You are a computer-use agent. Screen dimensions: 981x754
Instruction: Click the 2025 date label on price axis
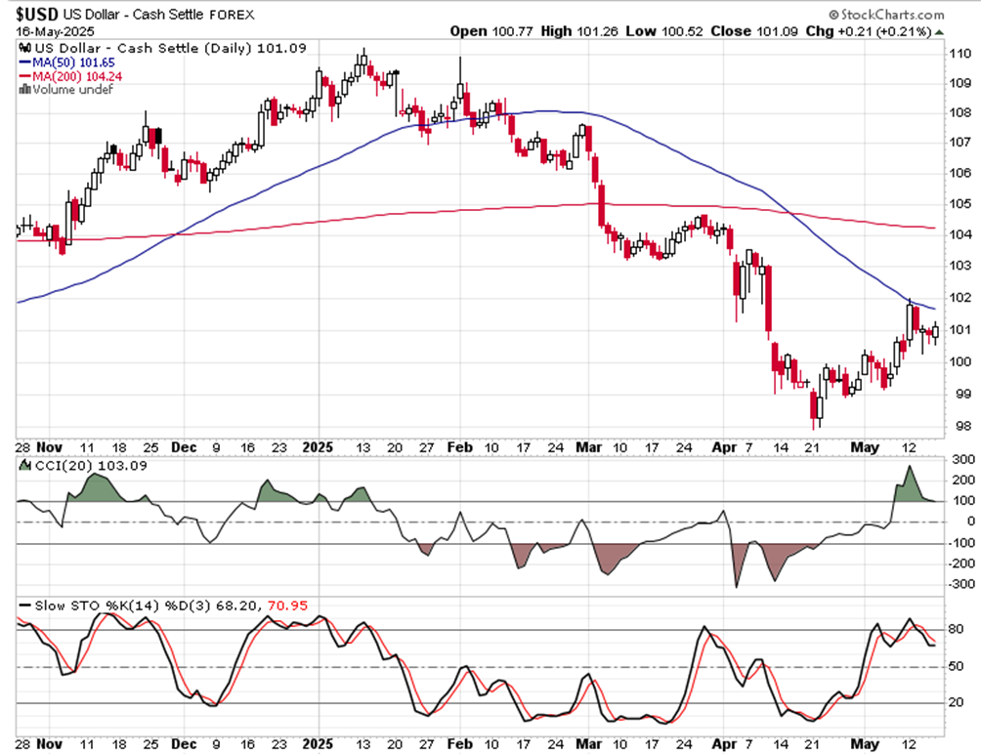[x=318, y=447]
